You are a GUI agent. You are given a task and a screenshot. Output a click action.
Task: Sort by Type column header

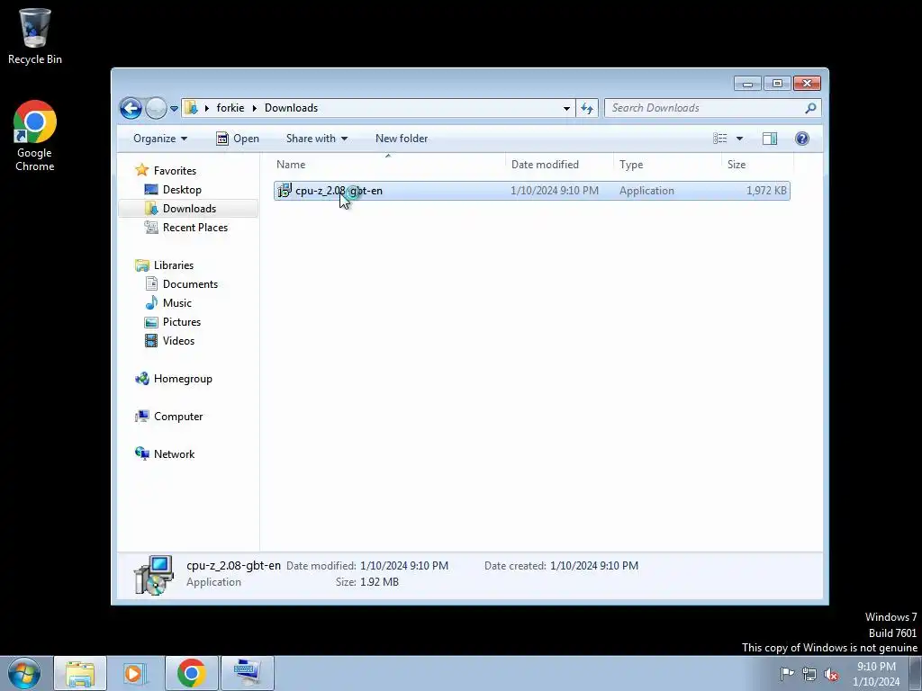667,165
